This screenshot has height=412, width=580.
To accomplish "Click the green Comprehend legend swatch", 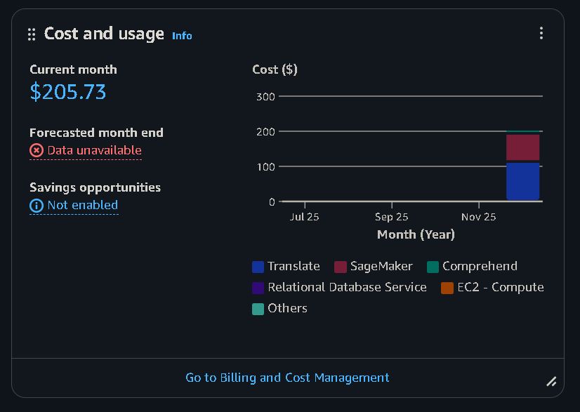I will (433, 267).
